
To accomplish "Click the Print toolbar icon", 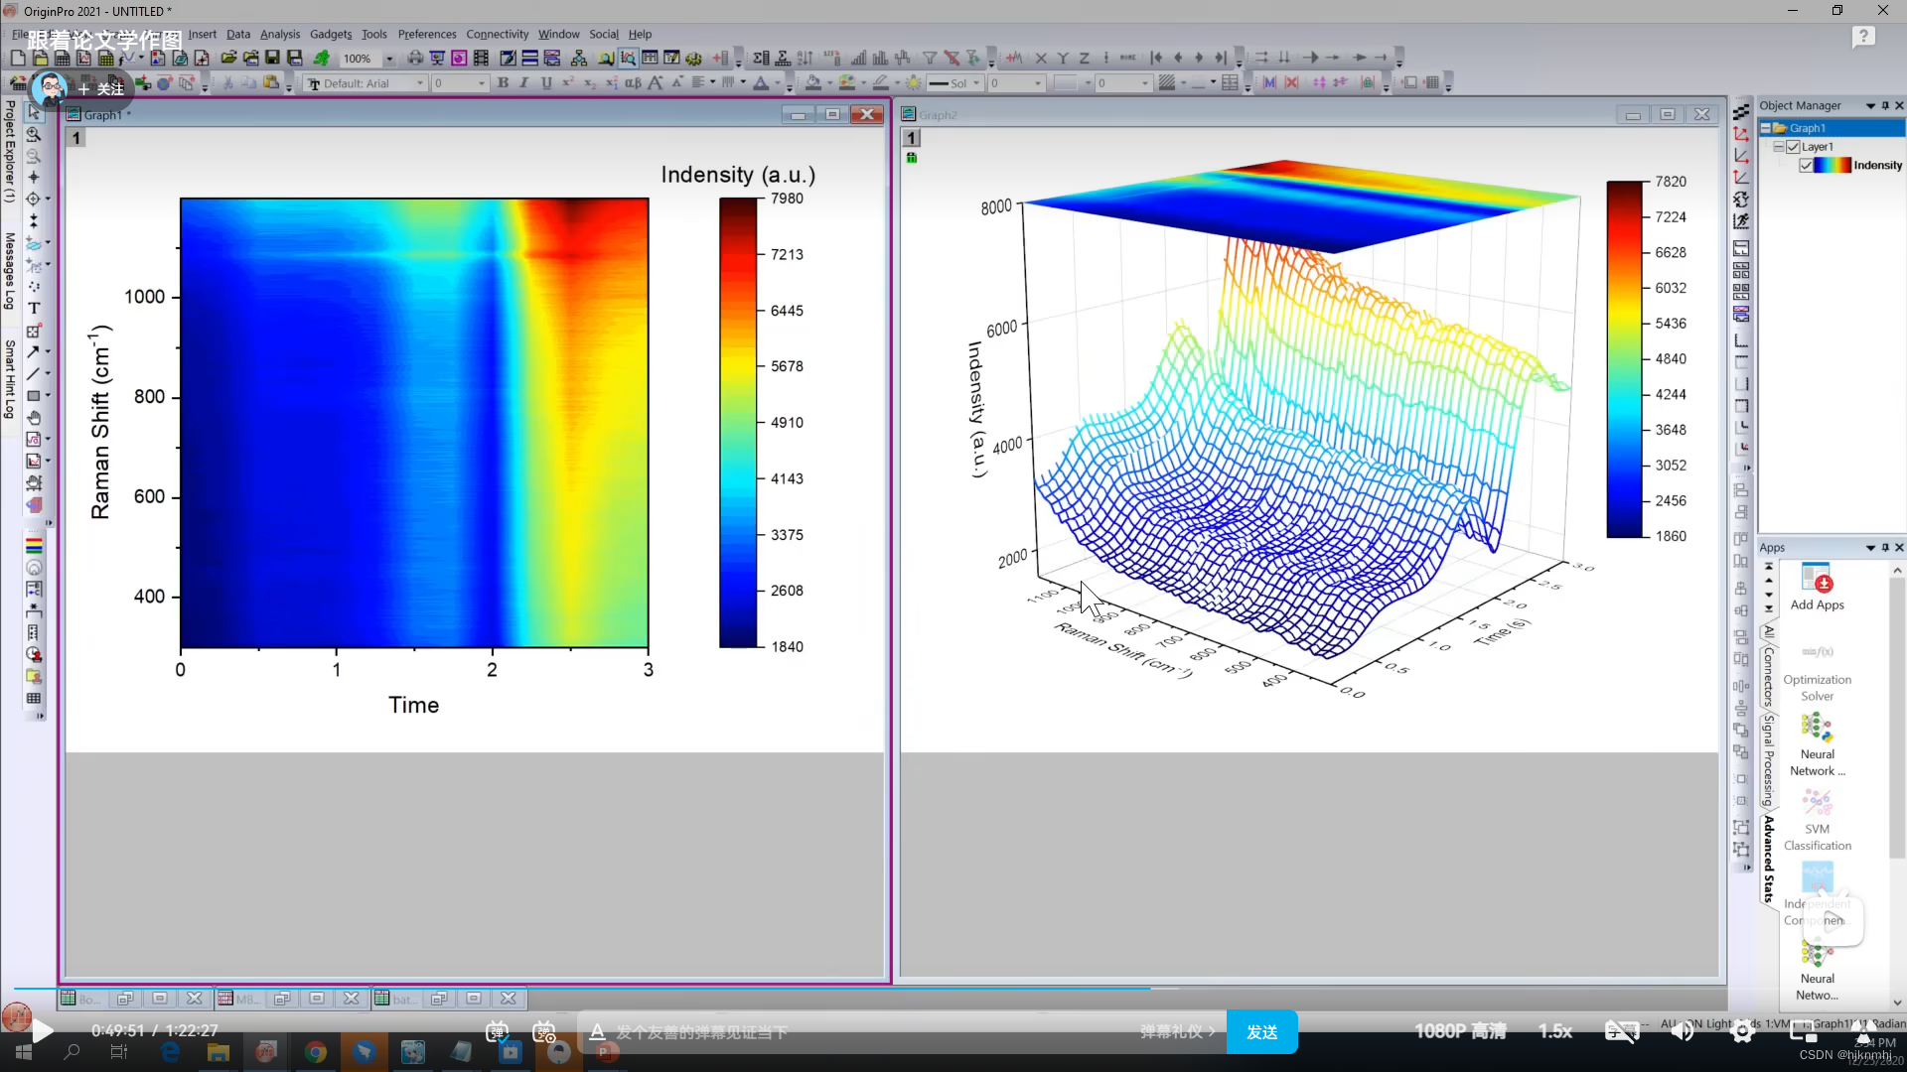I will (x=415, y=59).
